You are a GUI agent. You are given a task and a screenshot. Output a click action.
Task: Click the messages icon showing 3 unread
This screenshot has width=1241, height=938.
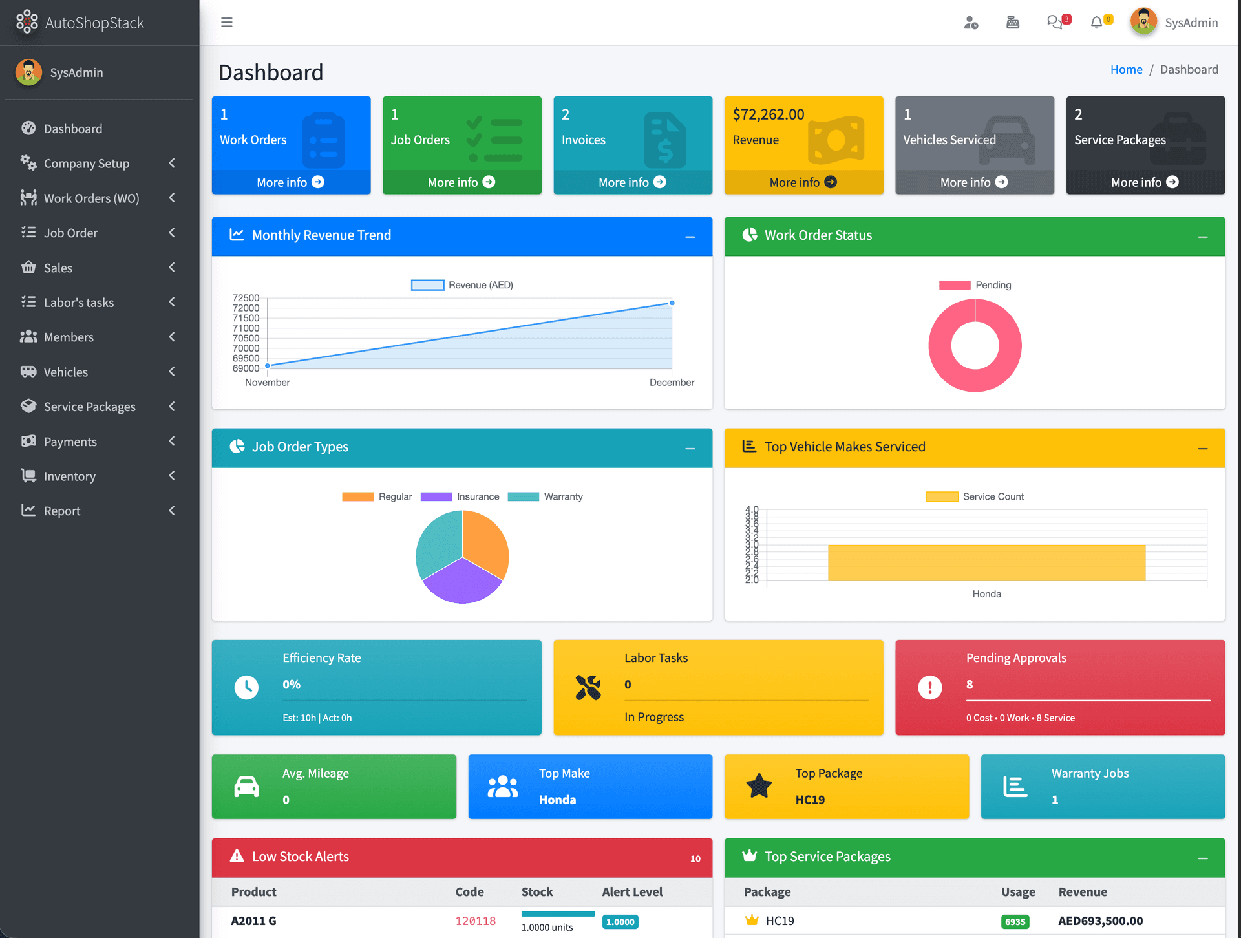(x=1054, y=21)
